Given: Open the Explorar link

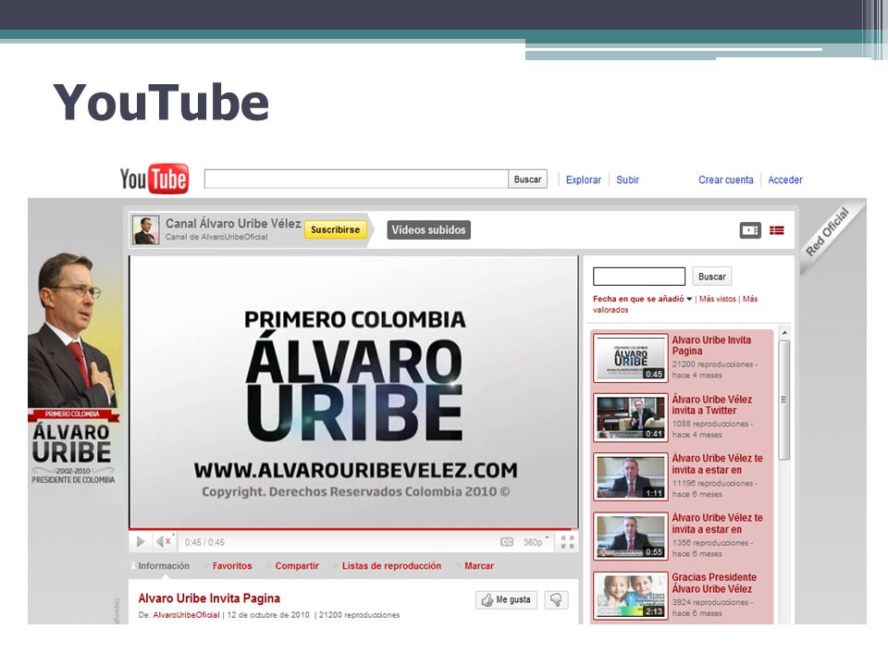Looking at the screenshot, I should [584, 179].
